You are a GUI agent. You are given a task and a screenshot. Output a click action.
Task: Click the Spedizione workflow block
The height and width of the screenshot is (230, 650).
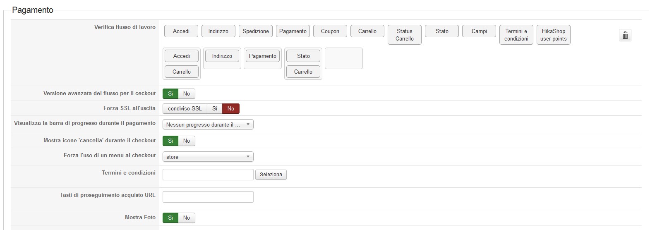[x=256, y=31]
